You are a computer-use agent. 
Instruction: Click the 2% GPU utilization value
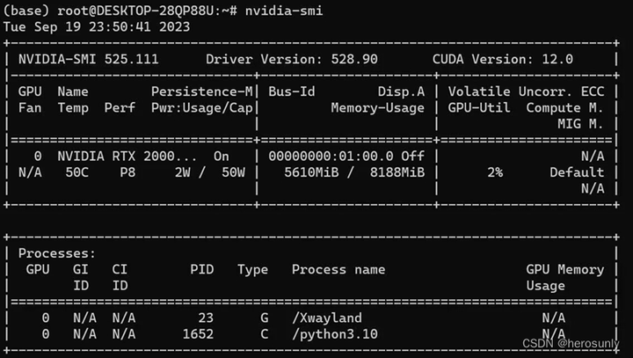point(494,172)
